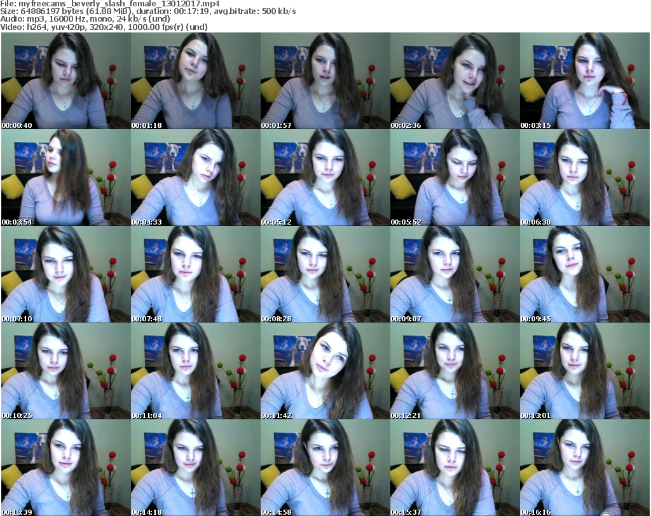Click the frame stamped 00:14:58
The width and height of the screenshot is (651, 516).
[x=325, y=468]
